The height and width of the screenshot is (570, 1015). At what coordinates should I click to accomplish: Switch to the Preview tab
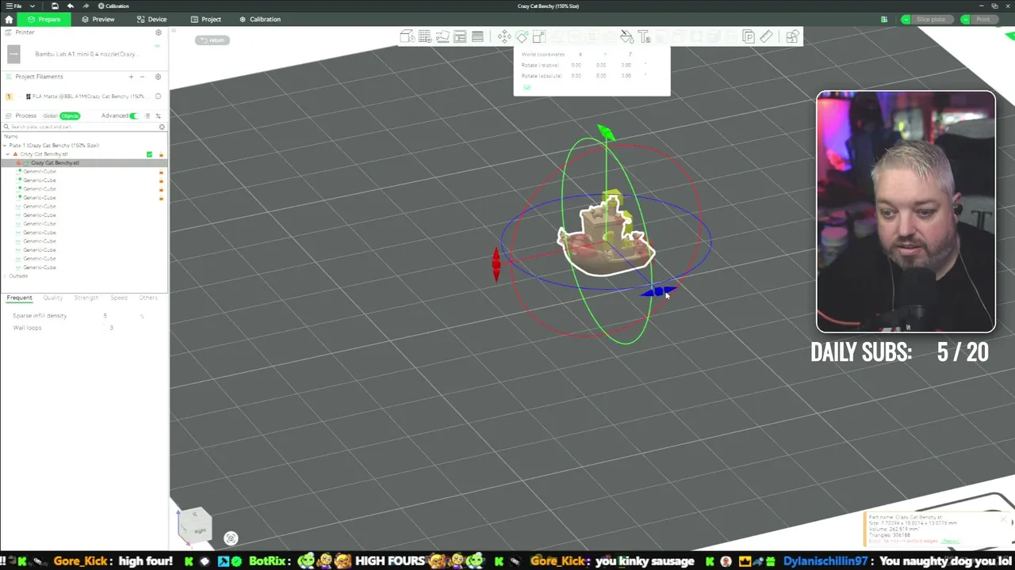(x=98, y=19)
